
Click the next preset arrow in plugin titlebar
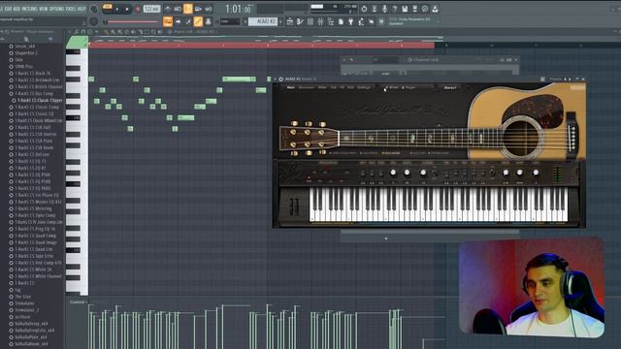tap(570, 79)
